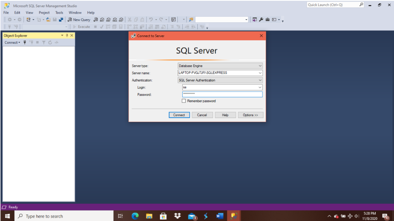Click the Command Window toolbar icon
This screenshot has width=394, height=221.
point(274,20)
